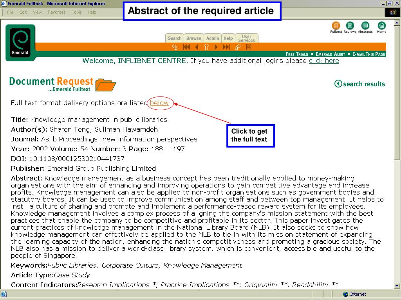This screenshot has width=401, height=300.
Task: Open the Browse tab
Action: point(193,38)
